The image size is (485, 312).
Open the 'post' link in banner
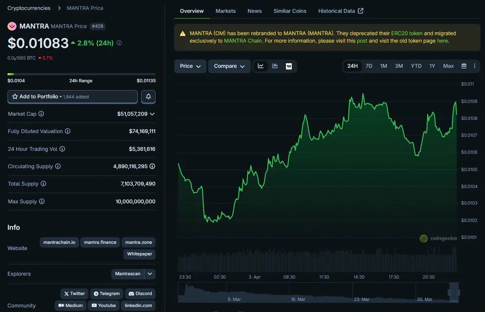click(362, 41)
